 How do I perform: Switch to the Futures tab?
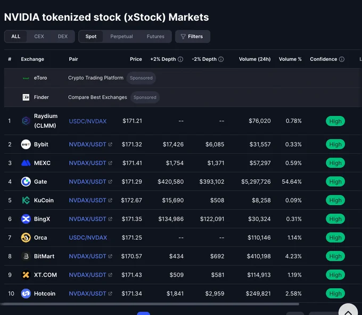point(155,37)
